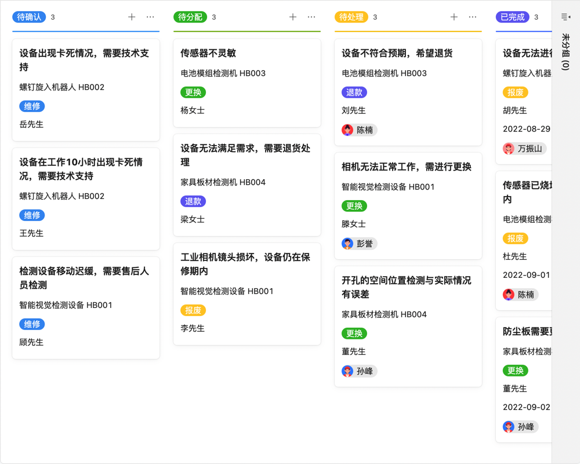Click the + icon in the 待分配 column header
Viewport: 580px width, 464px height.
click(293, 17)
